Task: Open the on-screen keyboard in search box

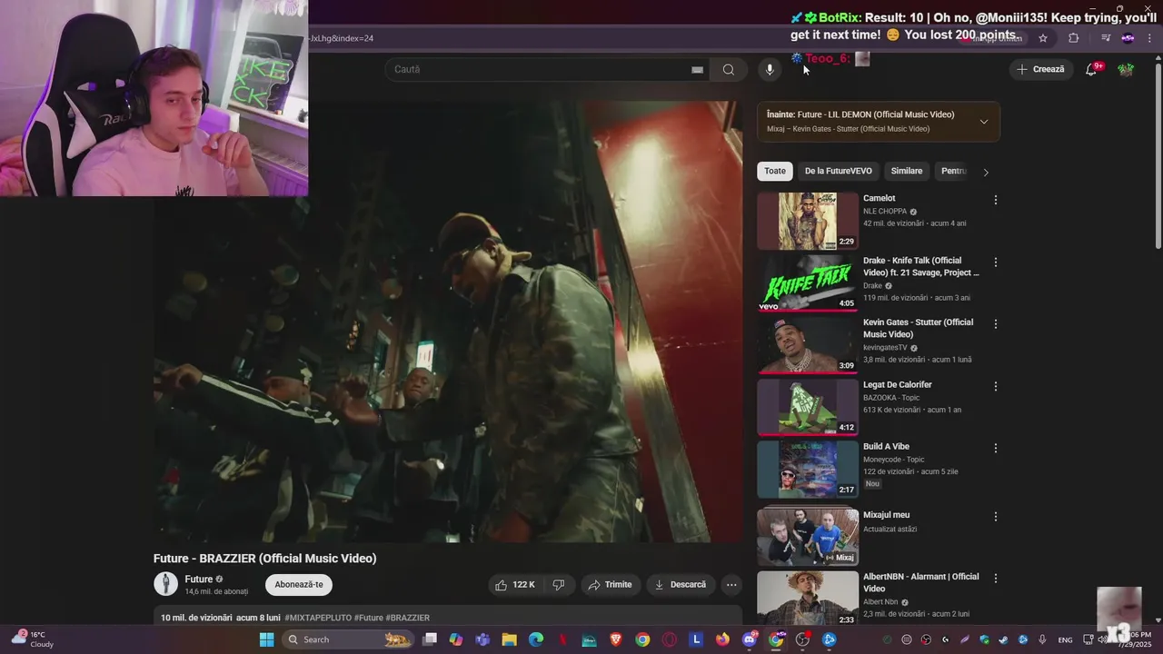Action: click(697, 69)
